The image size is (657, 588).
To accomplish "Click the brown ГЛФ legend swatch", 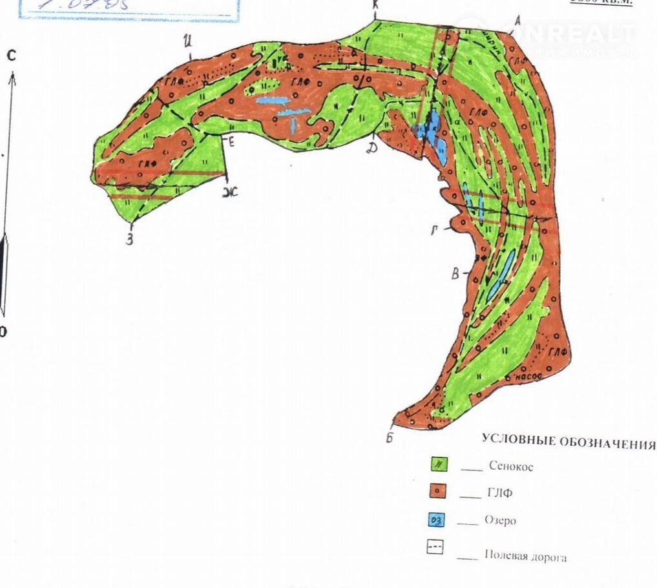I will (x=439, y=491).
